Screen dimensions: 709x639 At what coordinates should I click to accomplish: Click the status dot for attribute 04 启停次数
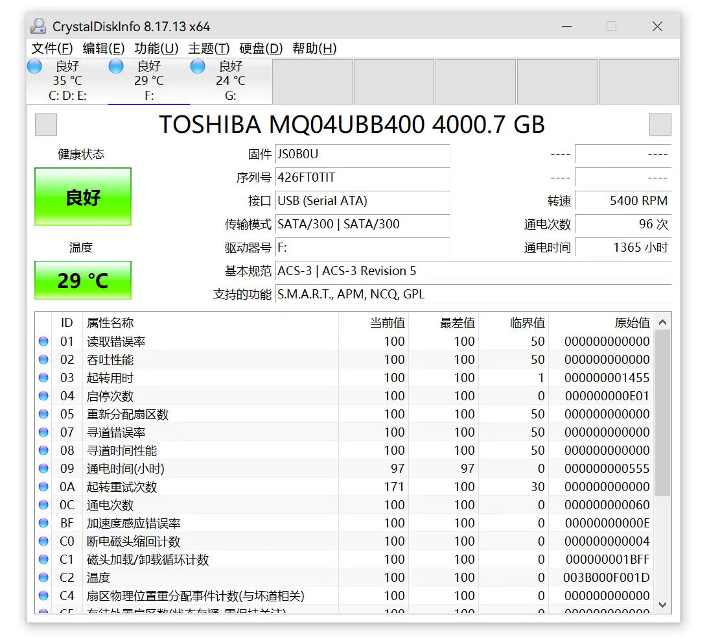43,396
